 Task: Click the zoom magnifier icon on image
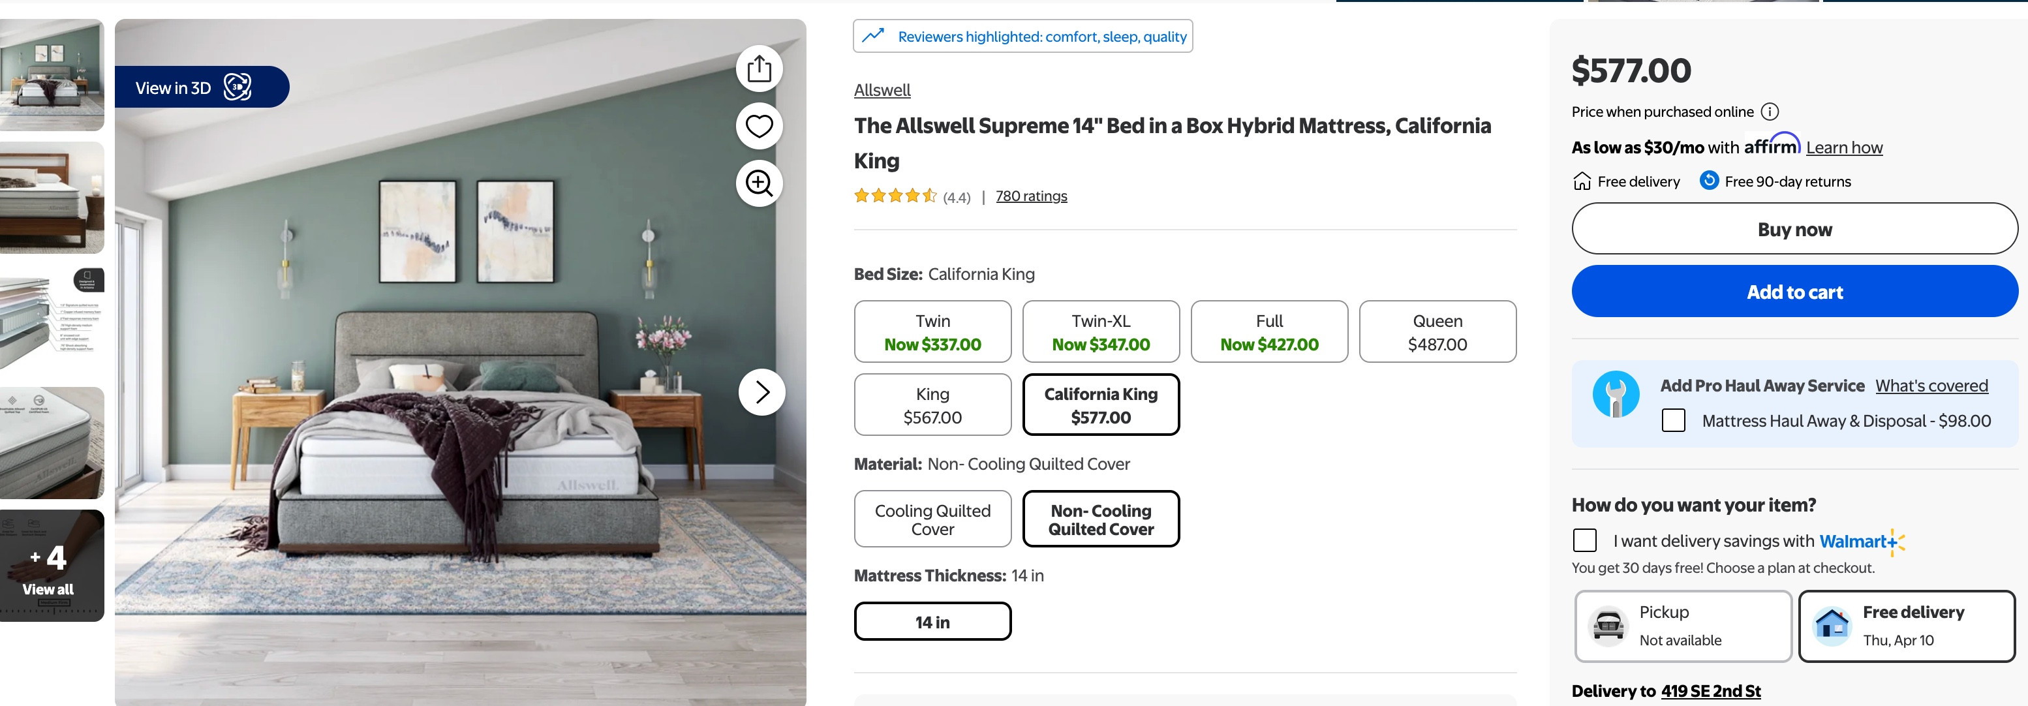click(x=759, y=183)
